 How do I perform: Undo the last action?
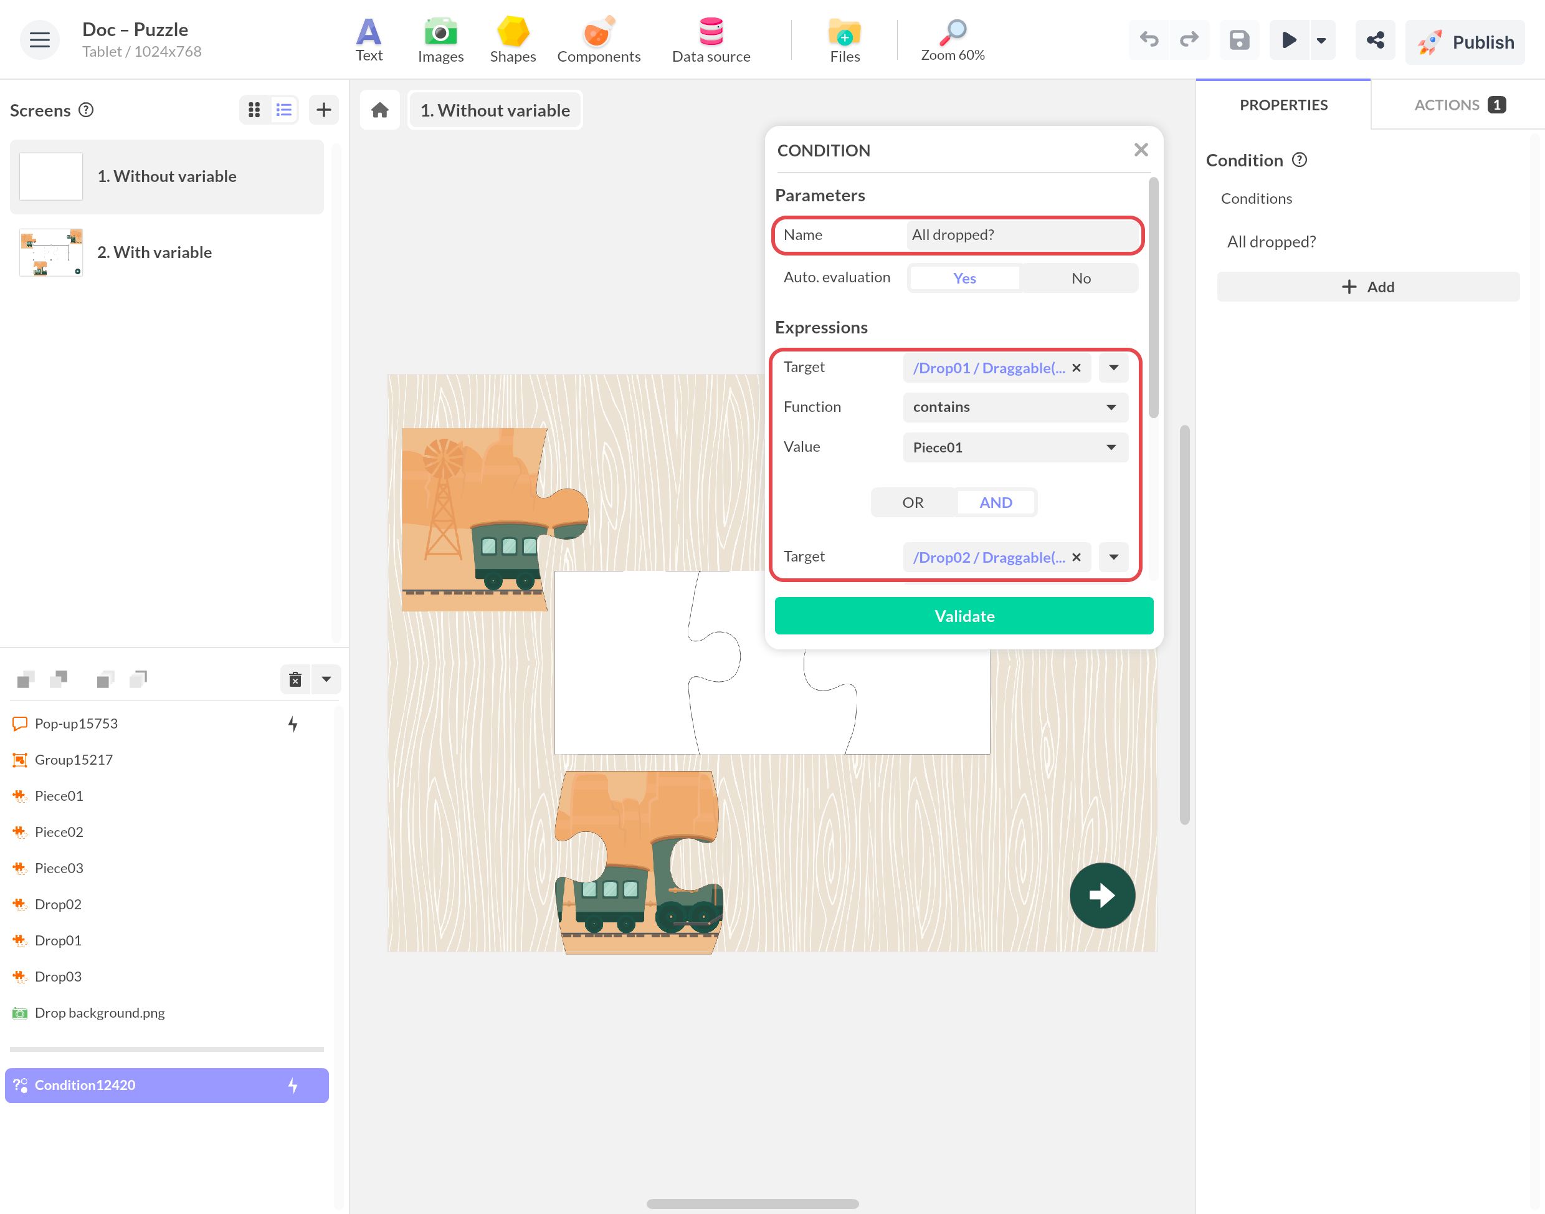(x=1149, y=40)
